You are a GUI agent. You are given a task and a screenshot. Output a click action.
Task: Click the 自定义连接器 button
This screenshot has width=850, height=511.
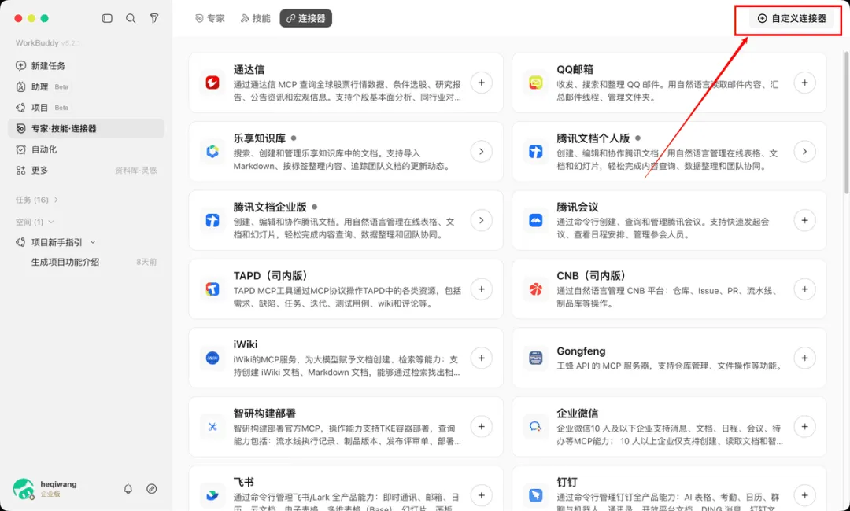coord(792,18)
